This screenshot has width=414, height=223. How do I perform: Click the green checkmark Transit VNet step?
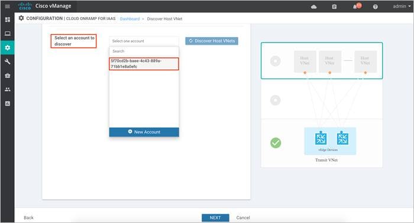(276, 143)
